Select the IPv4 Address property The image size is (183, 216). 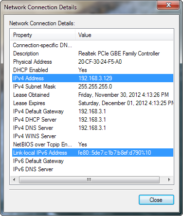(x=28, y=78)
